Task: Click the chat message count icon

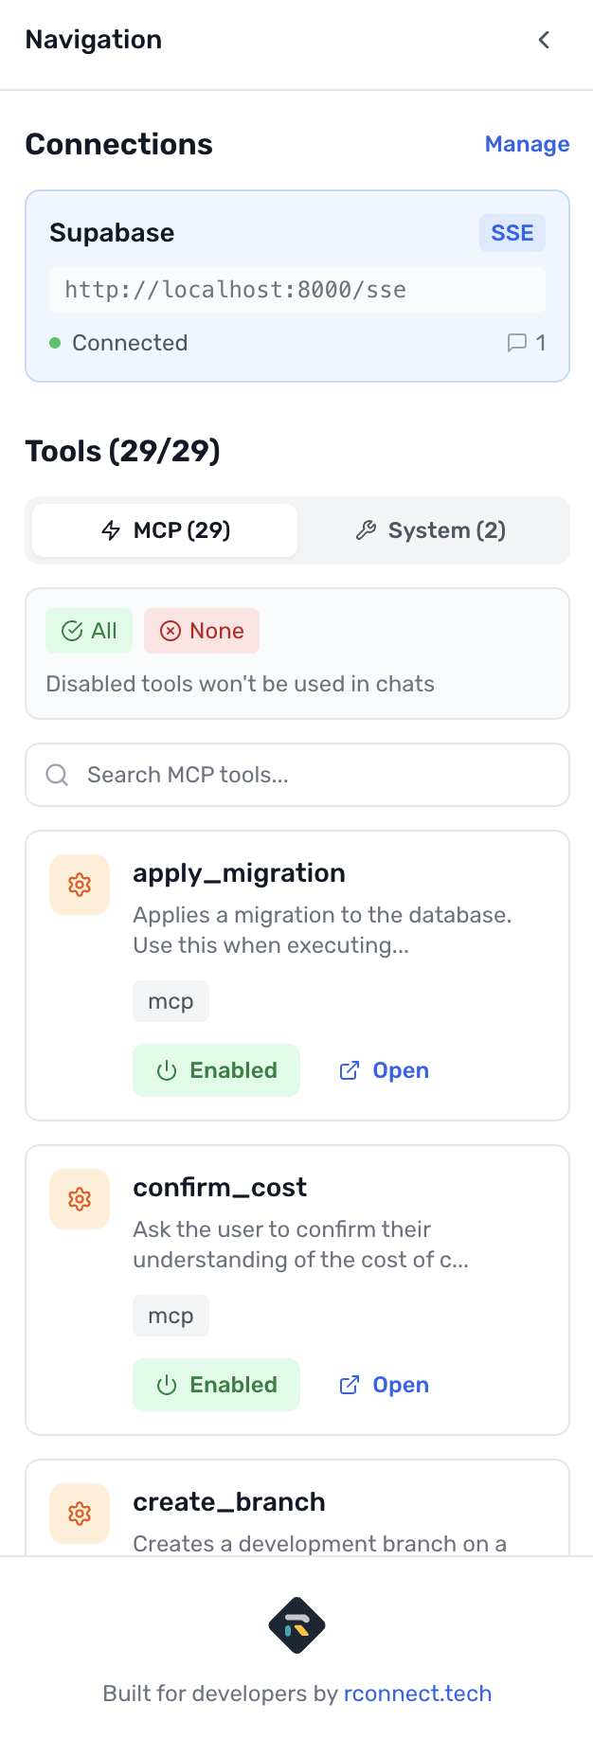Action: [517, 343]
